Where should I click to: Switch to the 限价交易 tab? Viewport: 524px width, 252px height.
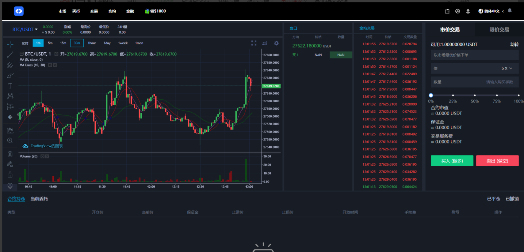point(499,30)
